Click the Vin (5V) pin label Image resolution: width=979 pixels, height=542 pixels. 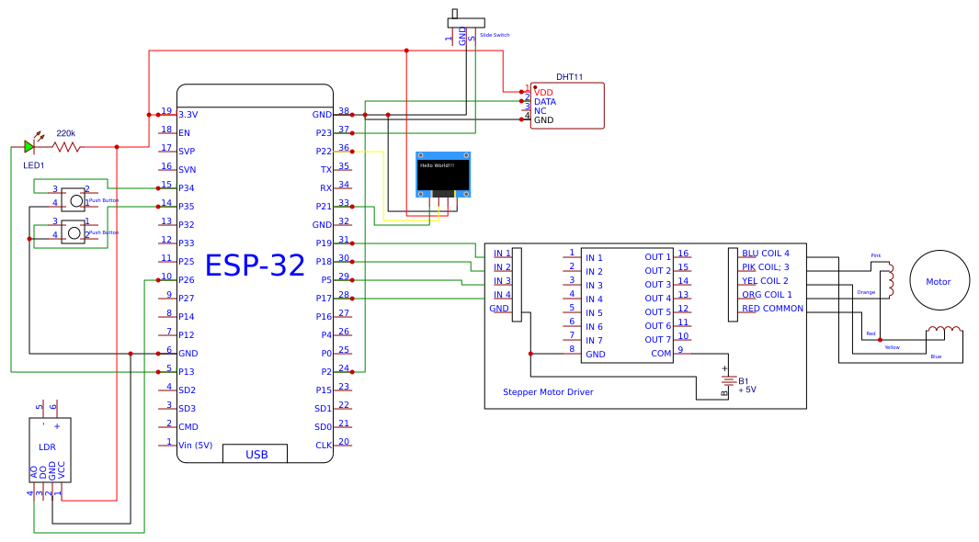(x=195, y=444)
